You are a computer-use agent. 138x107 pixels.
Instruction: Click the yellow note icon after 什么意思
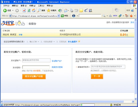(79, 41)
